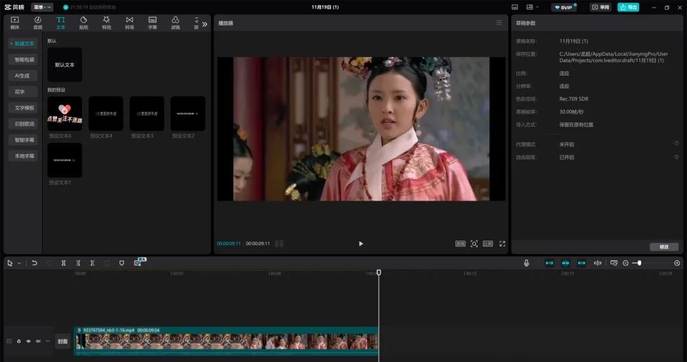Toggle auto snapping in timeline toolbar

566,263
